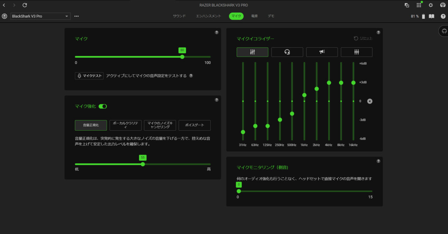
Task: Click the microphone volume slider handle at 80
Action: [x=182, y=57]
